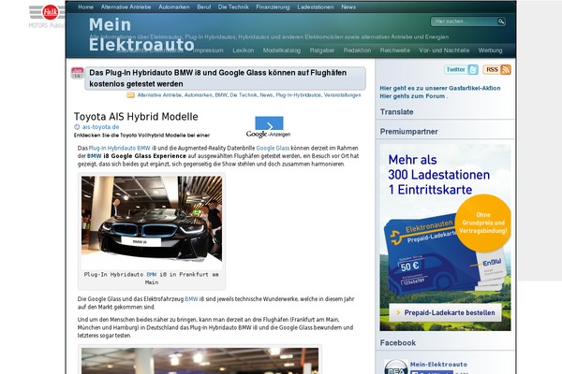
Task: Click the search magnifier icon
Action: [x=501, y=22]
